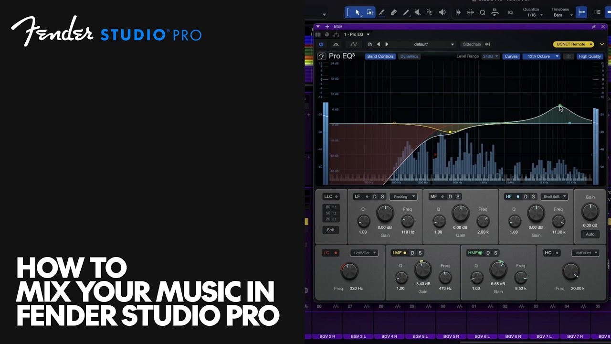This screenshot has height=344, width=611.
Task: Click the Auto gain button
Action: coord(590,234)
